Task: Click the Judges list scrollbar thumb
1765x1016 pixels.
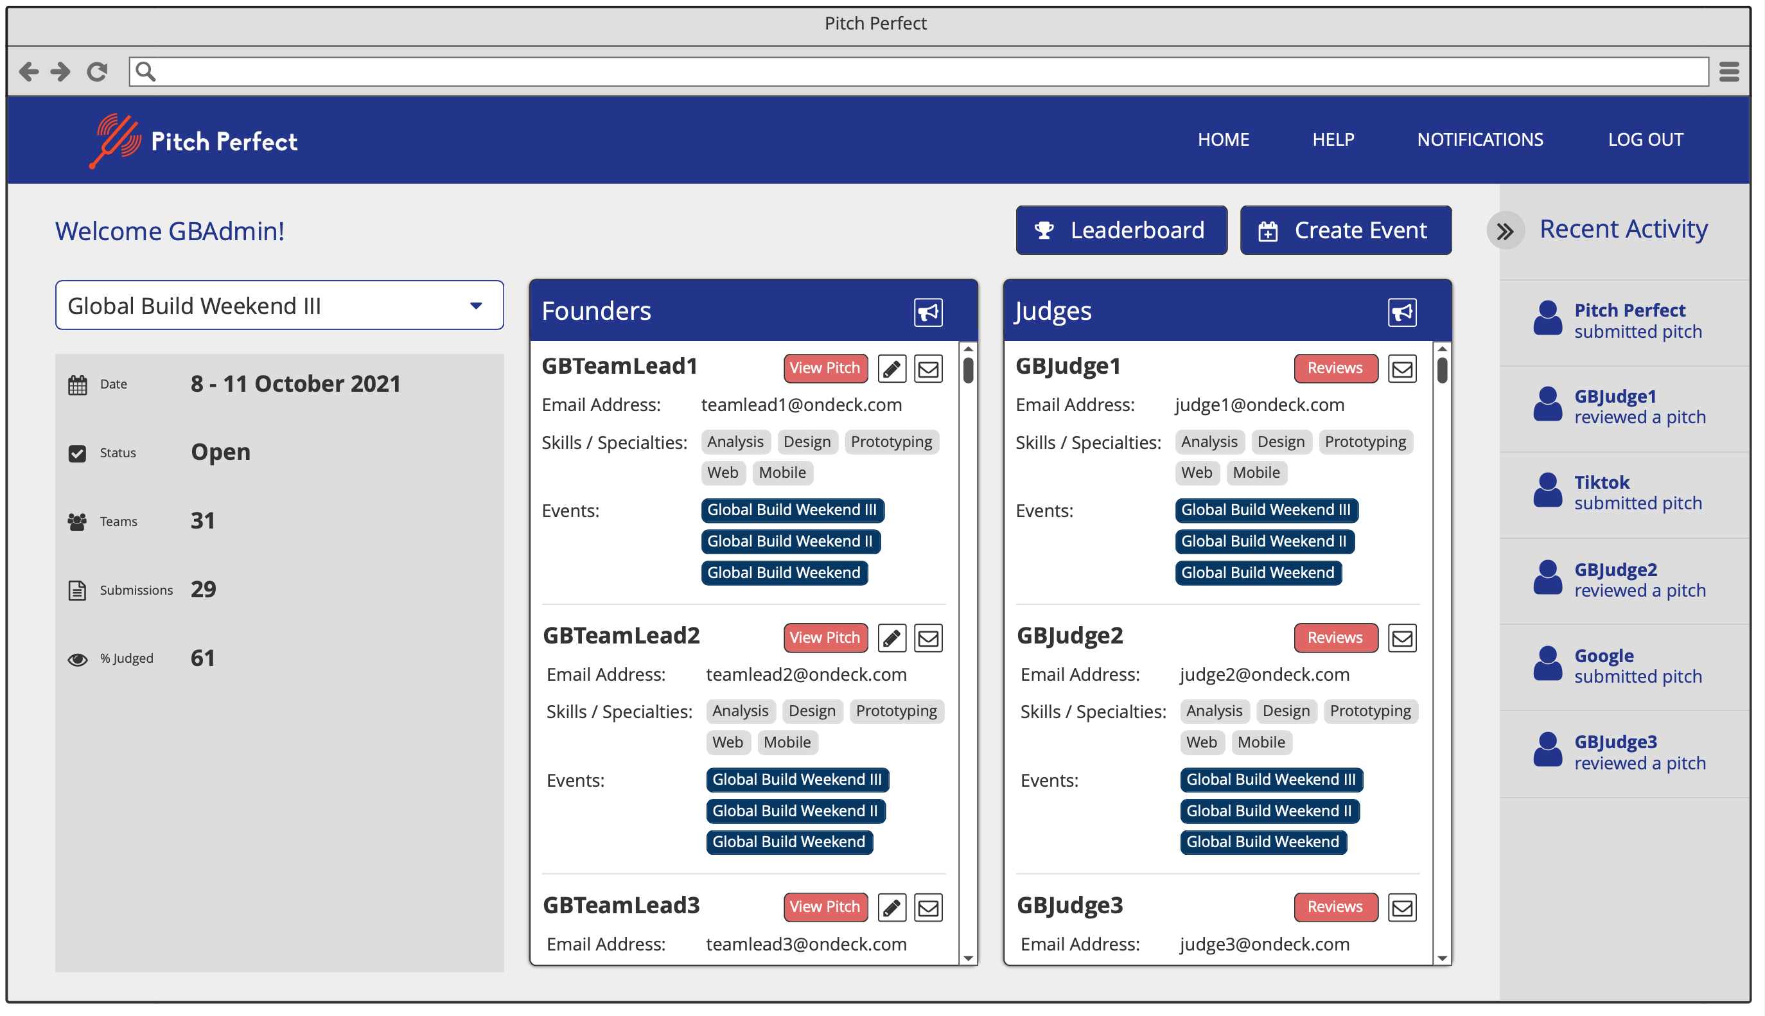Action: click(1441, 370)
